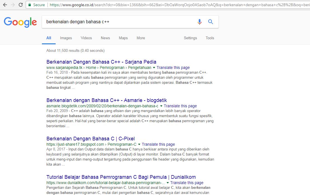Switch to the Images tab
Image resolution: width=310 pixels, height=195 pixels.
click(x=66, y=38)
